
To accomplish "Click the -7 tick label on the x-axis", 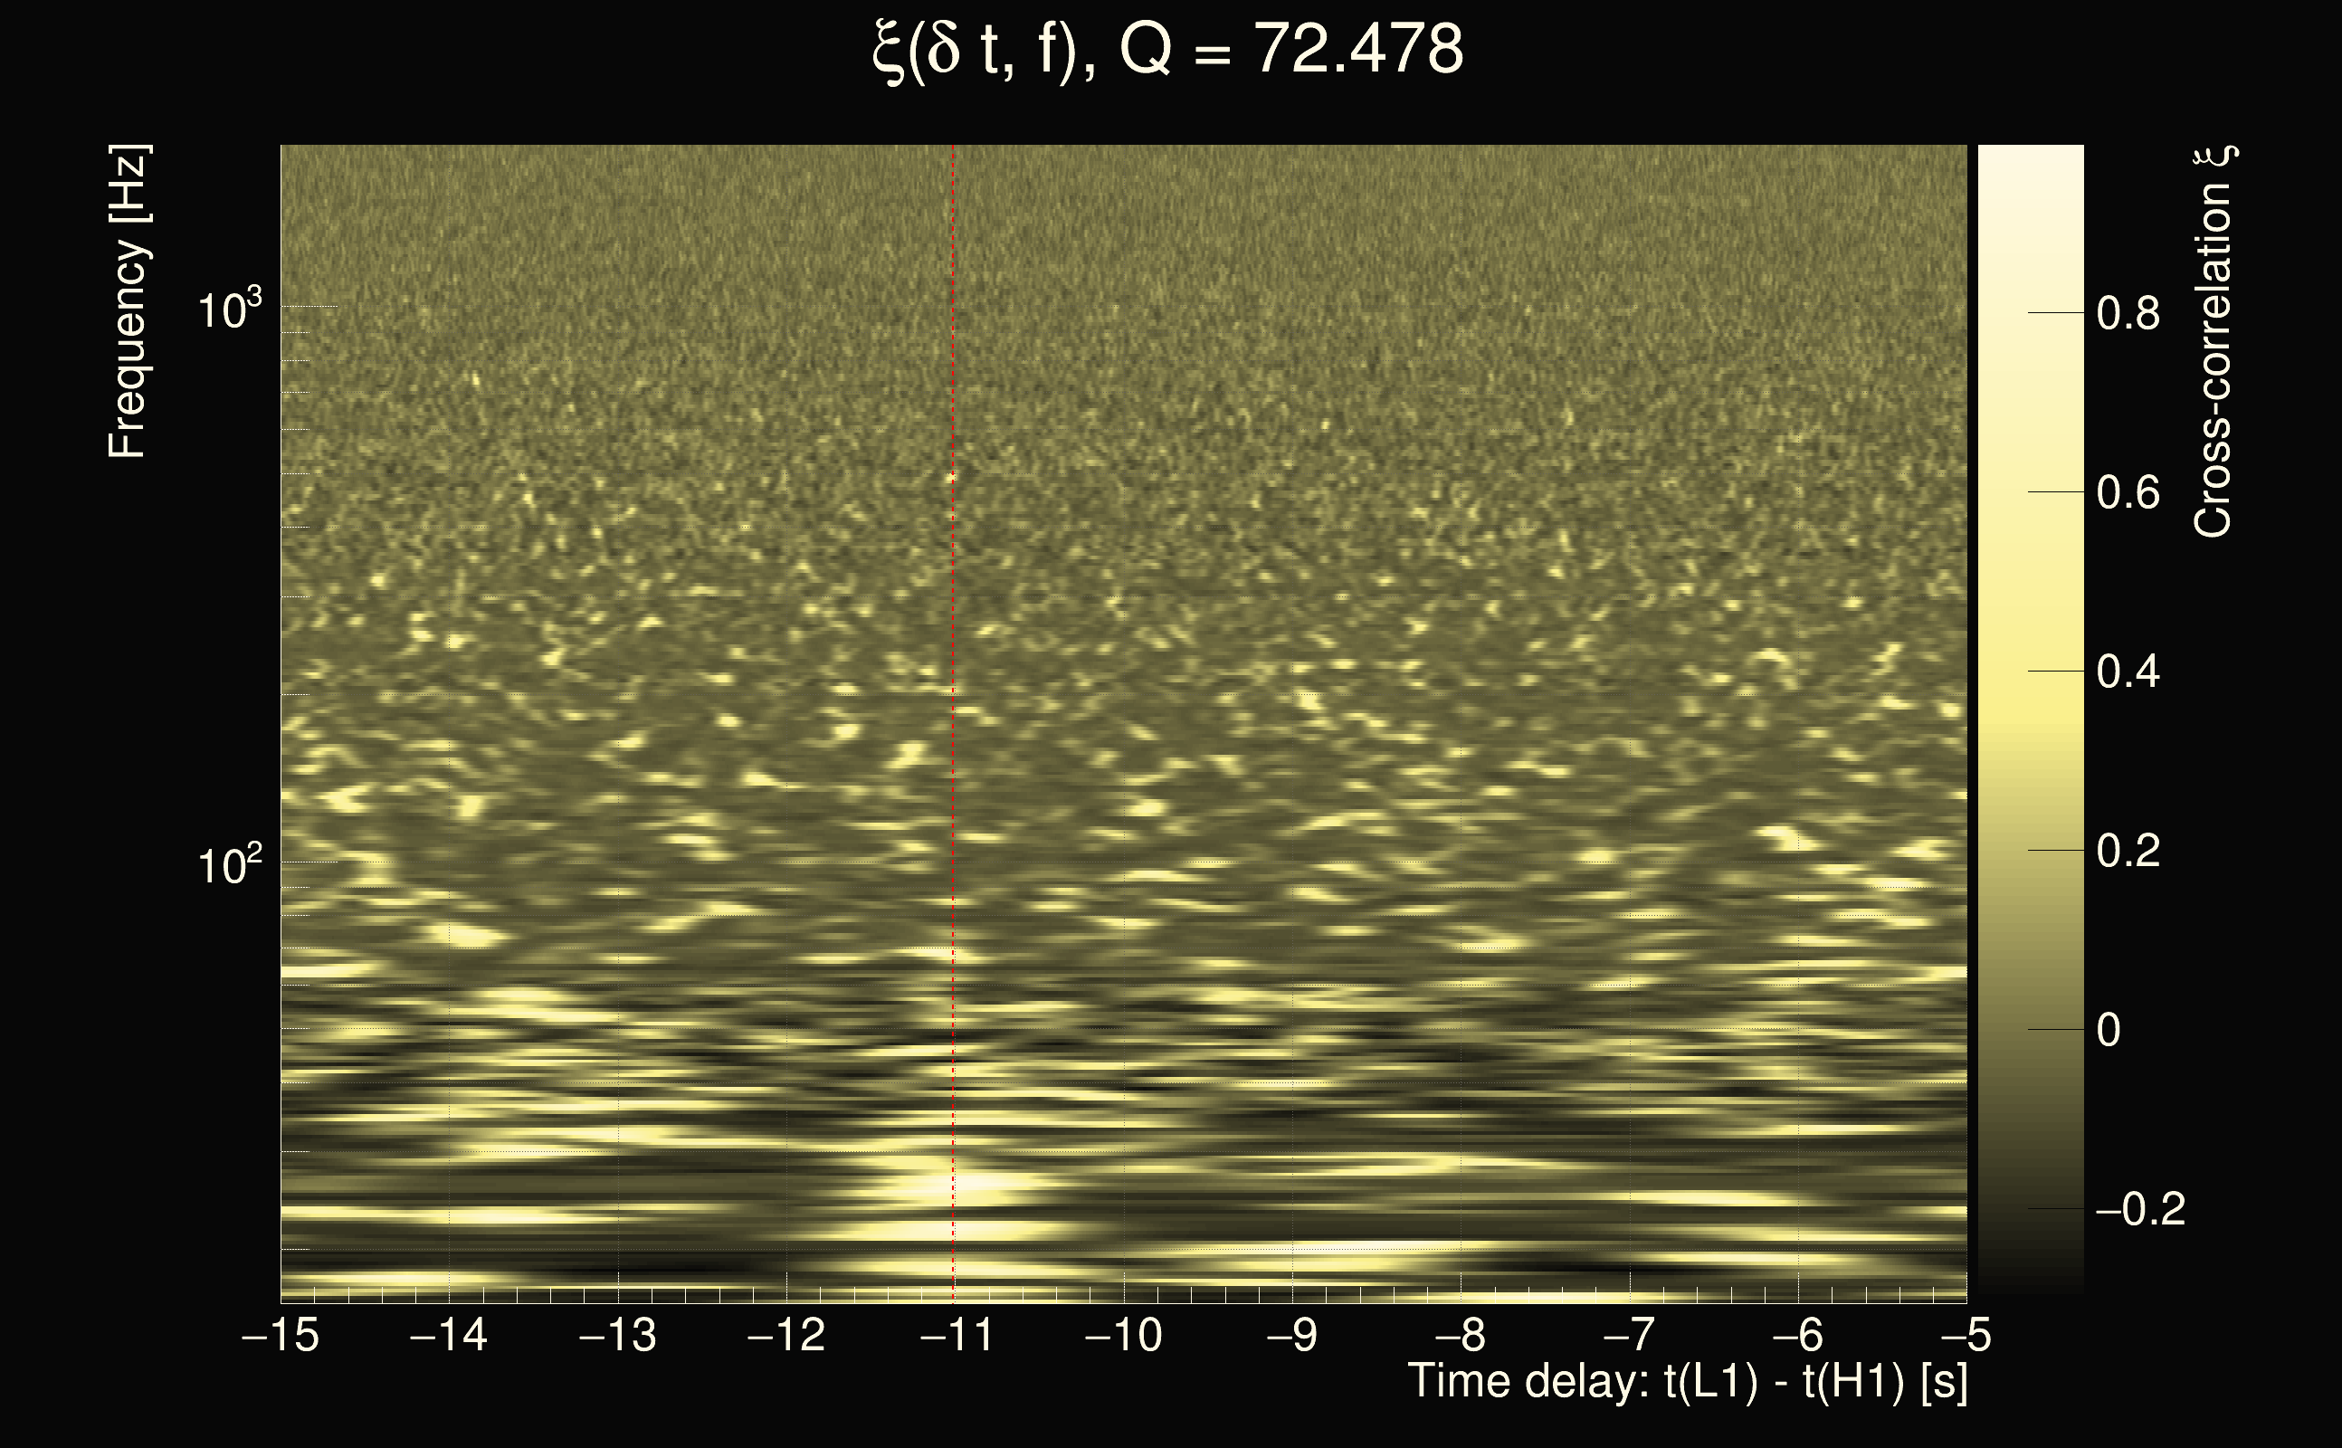I will pyautogui.click(x=1630, y=1335).
